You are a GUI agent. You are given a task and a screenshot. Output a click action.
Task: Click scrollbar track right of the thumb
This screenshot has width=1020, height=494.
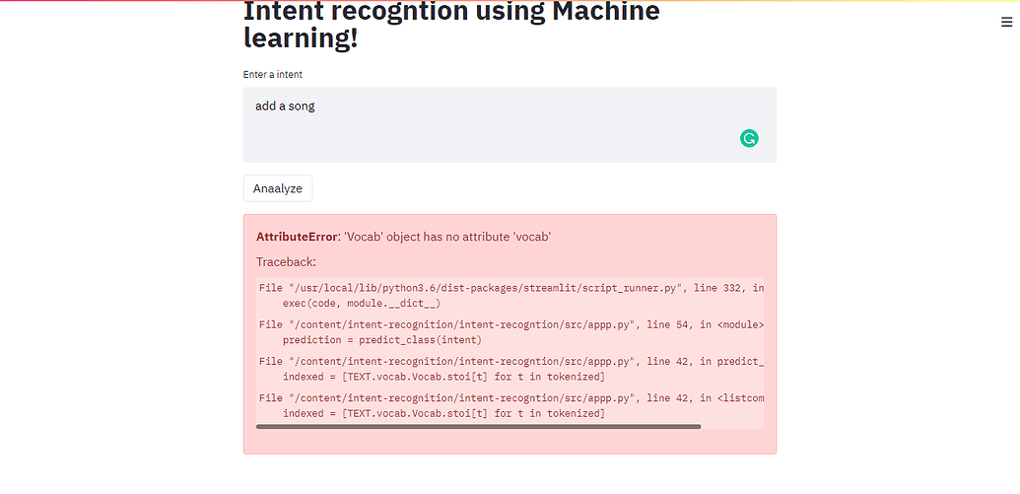732,427
